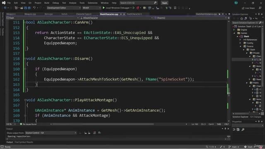
Task: Click pending changes pencil count in status bar
Action: (222, 147)
